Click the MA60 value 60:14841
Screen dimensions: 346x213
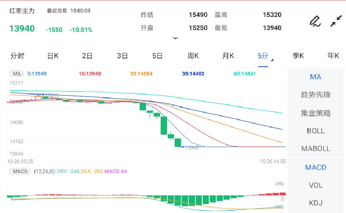[245, 74]
